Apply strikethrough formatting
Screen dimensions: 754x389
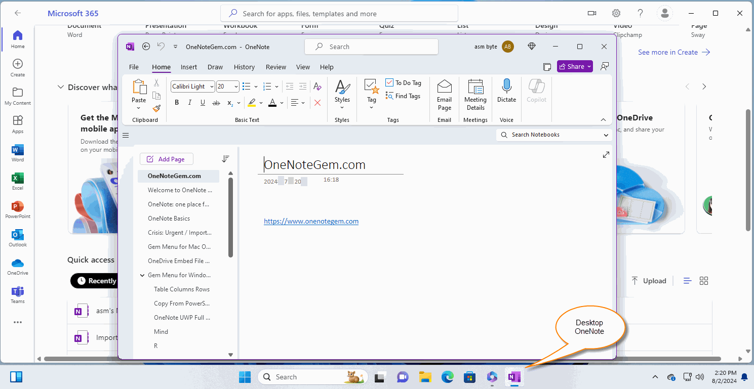(x=216, y=103)
